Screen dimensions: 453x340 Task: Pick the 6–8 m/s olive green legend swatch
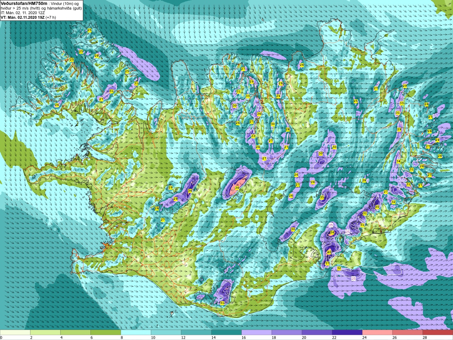click(106, 332)
